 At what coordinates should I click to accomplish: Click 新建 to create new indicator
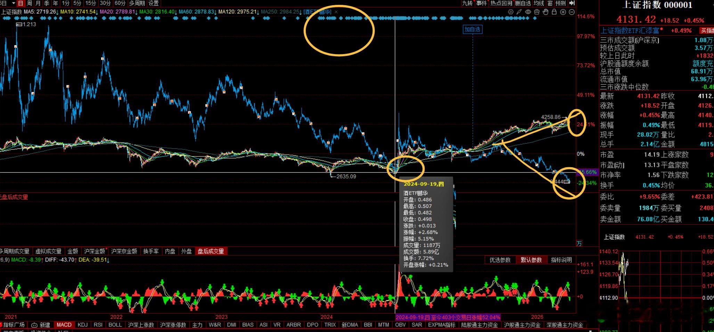click(41, 325)
